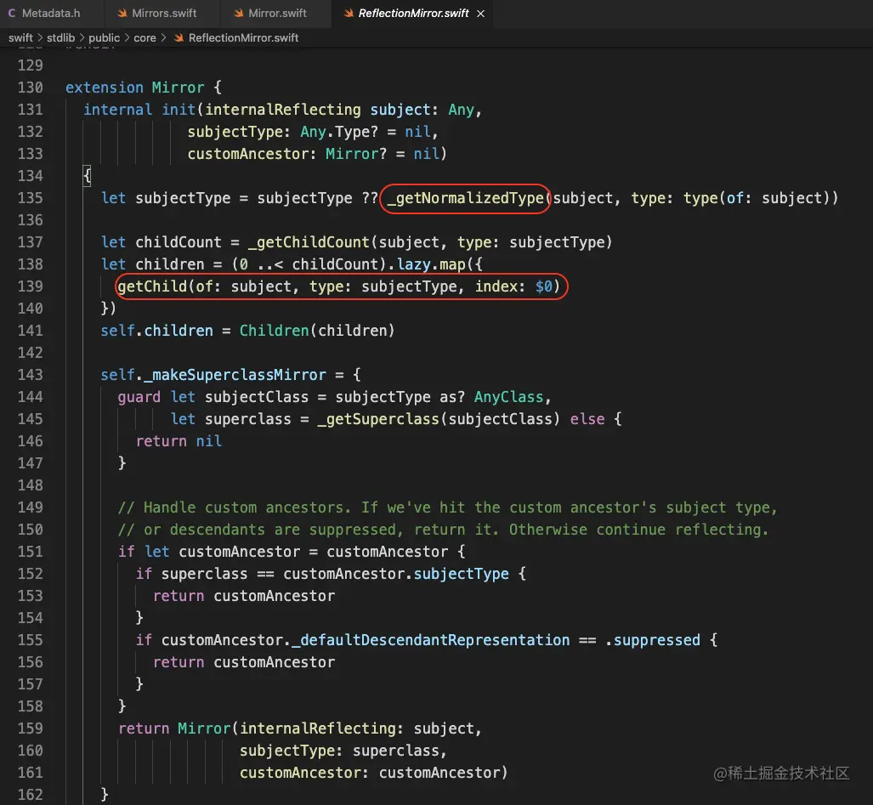Open the Mirror.swift tab
The width and height of the screenshot is (873, 805).
(x=275, y=13)
